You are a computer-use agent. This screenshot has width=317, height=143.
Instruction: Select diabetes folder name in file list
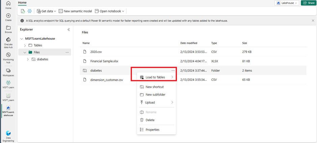tap(96, 71)
